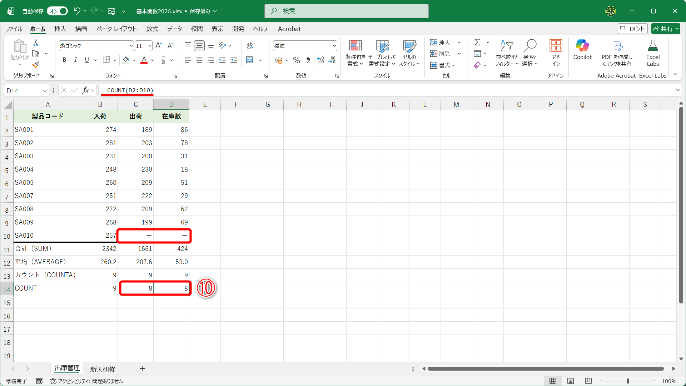The width and height of the screenshot is (686, 386).
Task: Toggle the AutoSave switch off
Action: [57, 11]
